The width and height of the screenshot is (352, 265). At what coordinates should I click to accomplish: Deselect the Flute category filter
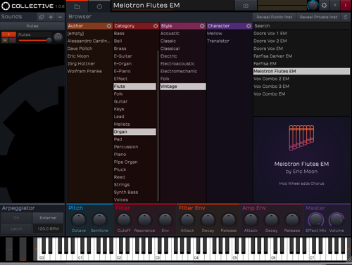134,86
